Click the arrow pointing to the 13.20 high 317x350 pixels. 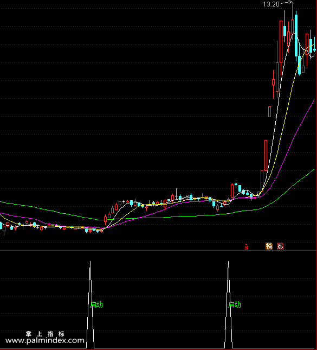[286, 3]
